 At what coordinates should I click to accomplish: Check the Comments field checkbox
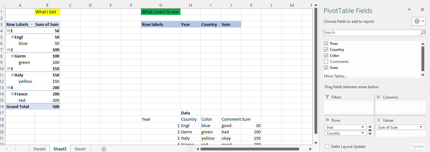(326, 62)
